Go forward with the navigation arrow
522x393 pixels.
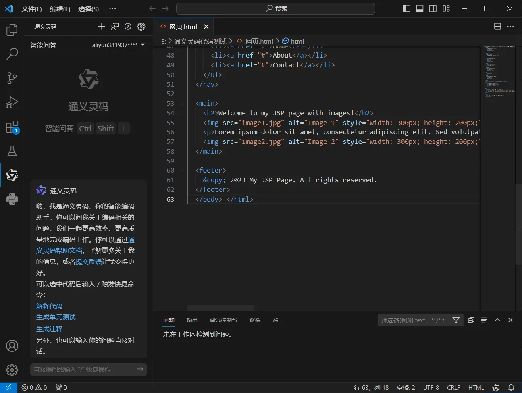pyautogui.click(x=165, y=8)
